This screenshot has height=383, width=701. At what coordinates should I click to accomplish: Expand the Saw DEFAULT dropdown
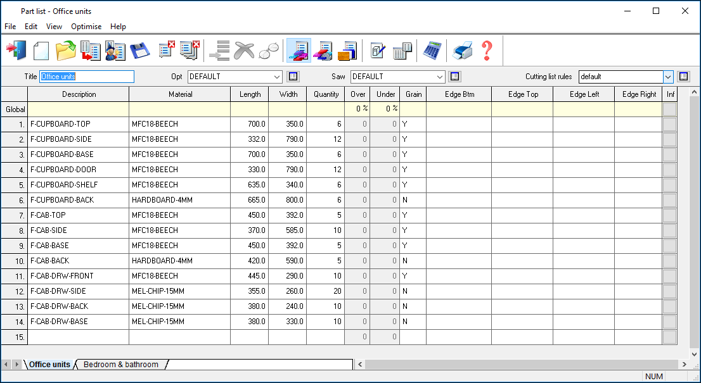click(x=440, y=77)
